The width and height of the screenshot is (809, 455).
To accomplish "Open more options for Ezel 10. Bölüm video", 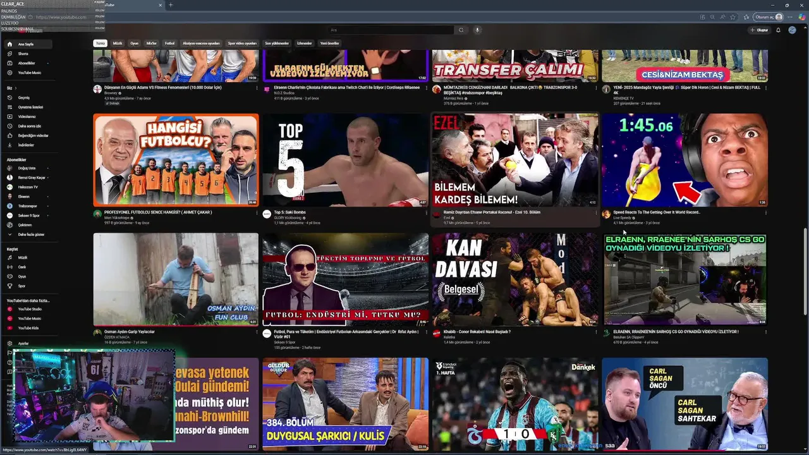I will pyautogui.click(x=595, y=213).
